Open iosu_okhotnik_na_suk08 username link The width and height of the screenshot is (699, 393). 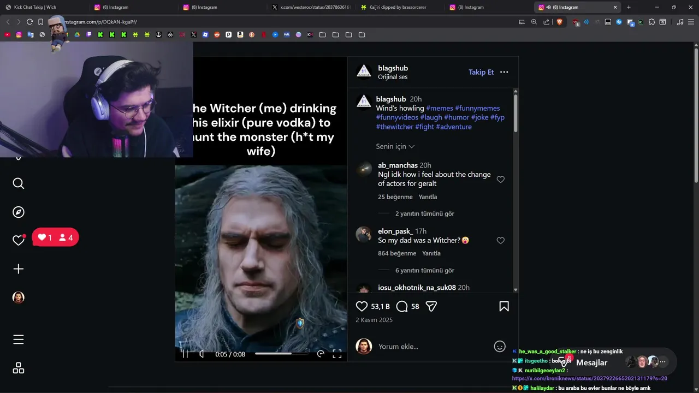pyautogui.click(x=417, y=288)
